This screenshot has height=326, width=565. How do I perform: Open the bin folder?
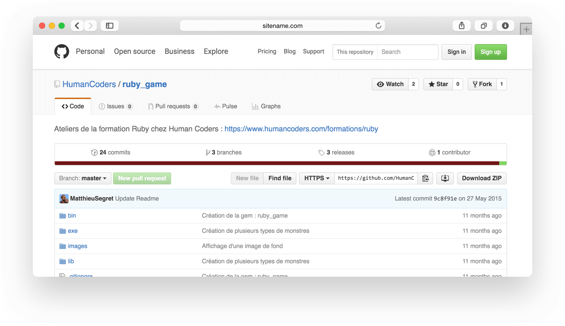(72, 215)
